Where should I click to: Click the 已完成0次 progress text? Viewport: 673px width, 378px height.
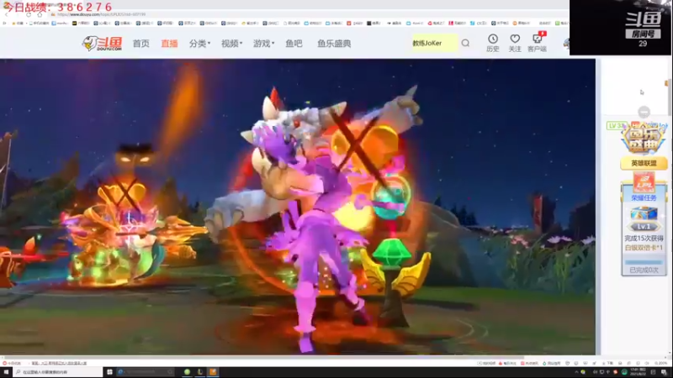(644, 270)
